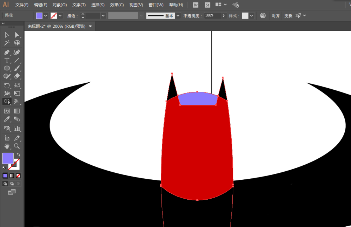351x227 pixels.
Task: Open the 描边 stroke panel link
Action: click(73, 16)
